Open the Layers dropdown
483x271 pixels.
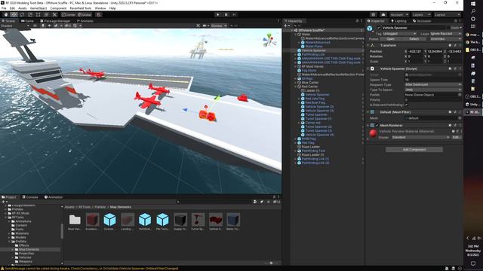[421, 15]
